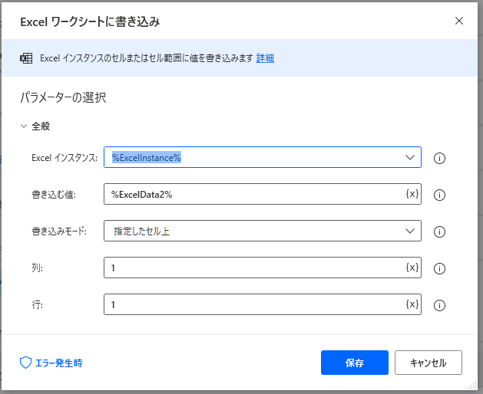Click info icon beside Excel インスタンス field
The width and height of the screenshot is (483, 394).
tap(439, 158)
